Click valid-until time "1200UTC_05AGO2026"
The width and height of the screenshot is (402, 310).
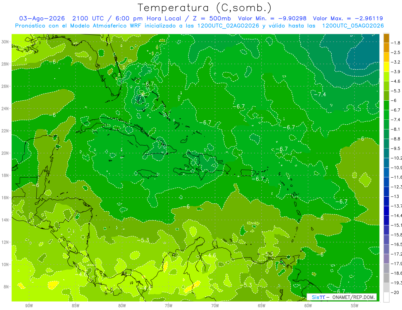click(353, 26)
